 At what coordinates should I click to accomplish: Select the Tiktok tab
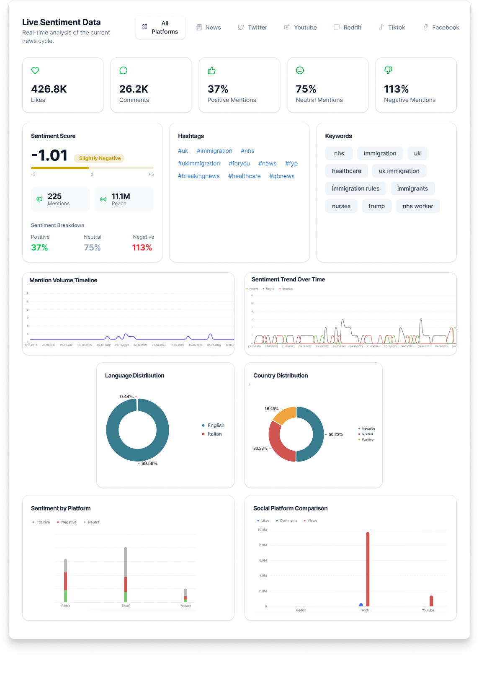(x=392, y=28)
